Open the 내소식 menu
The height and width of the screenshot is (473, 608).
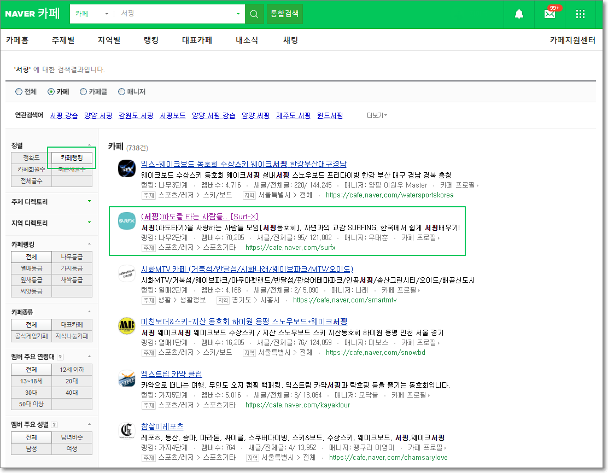click(247, 40)
